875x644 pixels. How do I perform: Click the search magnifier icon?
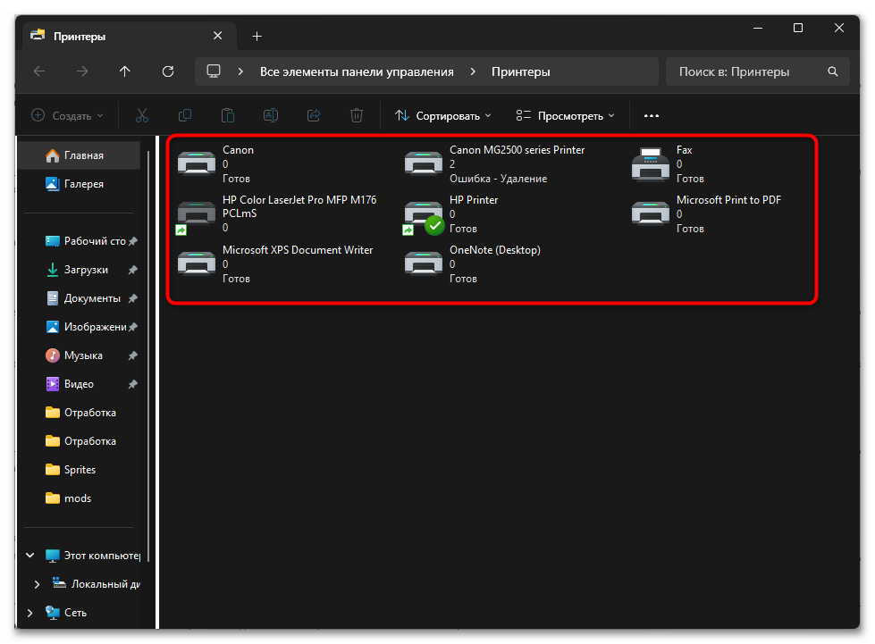pyautogui.click(x=833, y=71)
